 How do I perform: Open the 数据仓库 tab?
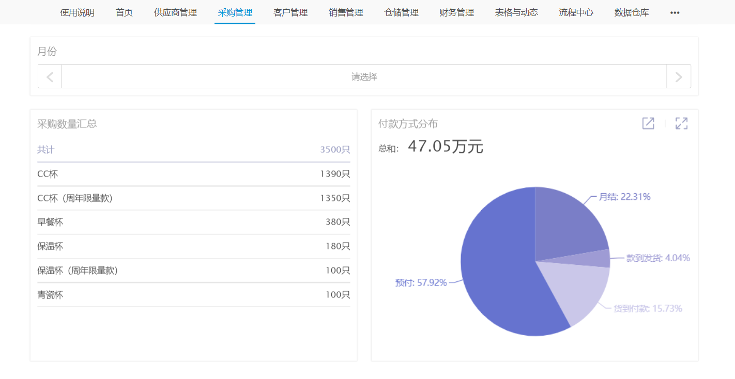[632, 13]
